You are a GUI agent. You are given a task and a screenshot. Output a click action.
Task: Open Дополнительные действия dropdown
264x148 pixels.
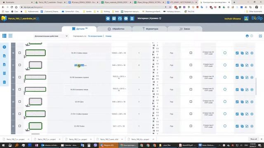coord(51,36)
